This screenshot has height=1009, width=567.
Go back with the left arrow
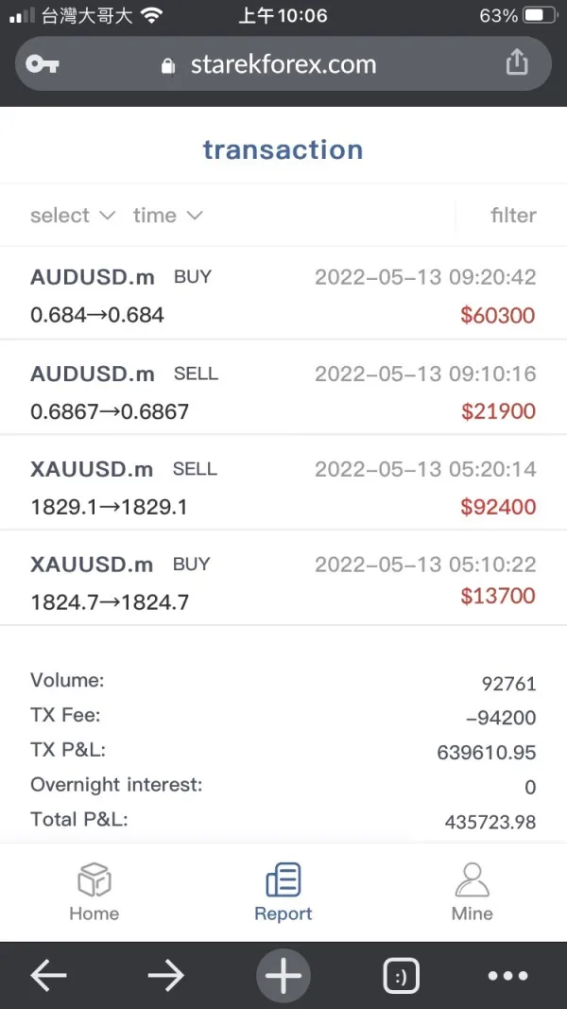coord(49,976)
